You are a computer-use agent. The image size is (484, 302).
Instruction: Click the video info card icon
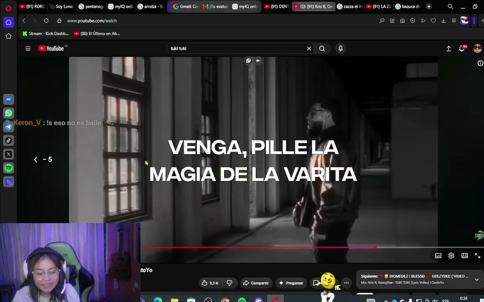point(480,63)
